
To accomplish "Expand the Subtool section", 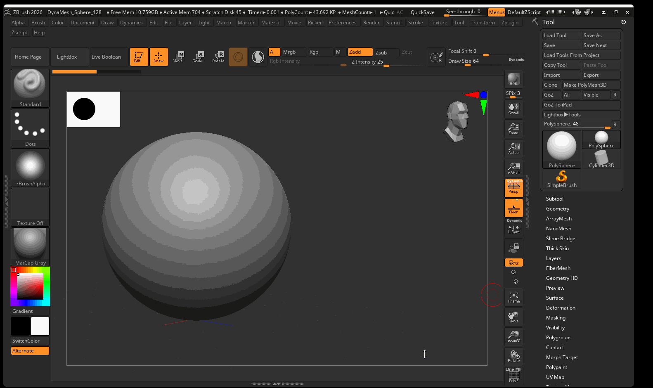I will (554, 199).
